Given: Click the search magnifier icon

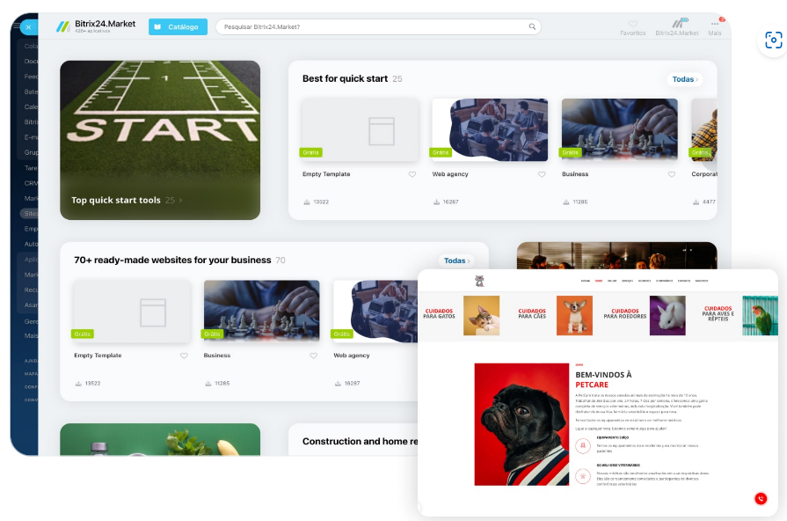Looking at the screenshot, I should pyautogui.click(x=532, y=26).
